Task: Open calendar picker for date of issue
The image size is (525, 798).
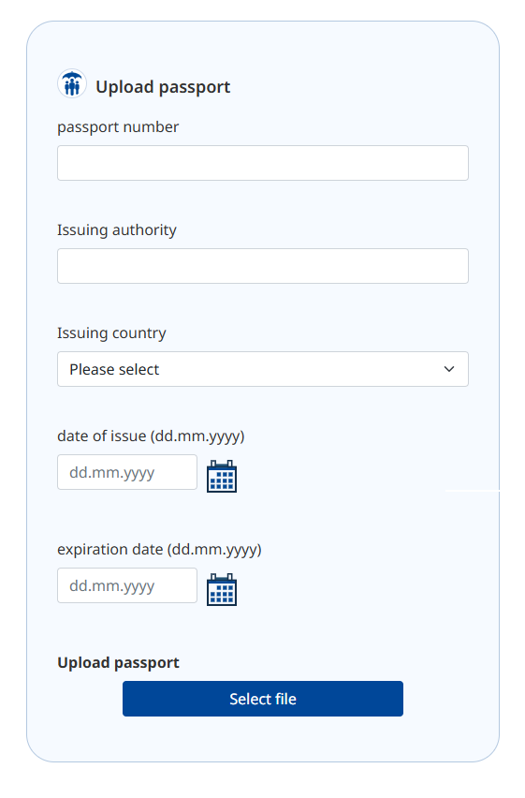Action: coord(222,477)
